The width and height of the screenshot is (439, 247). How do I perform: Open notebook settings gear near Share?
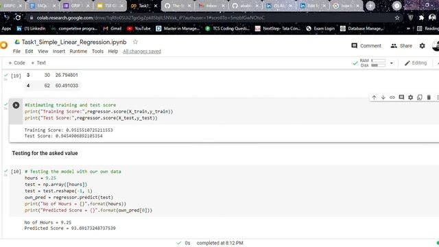423,46
